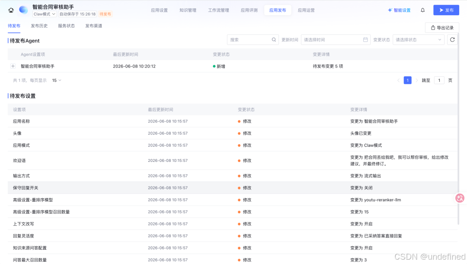Click the 设置项 column header
Image resolution: width=467 pixels, height=264 pixels.
pos(19,109)
